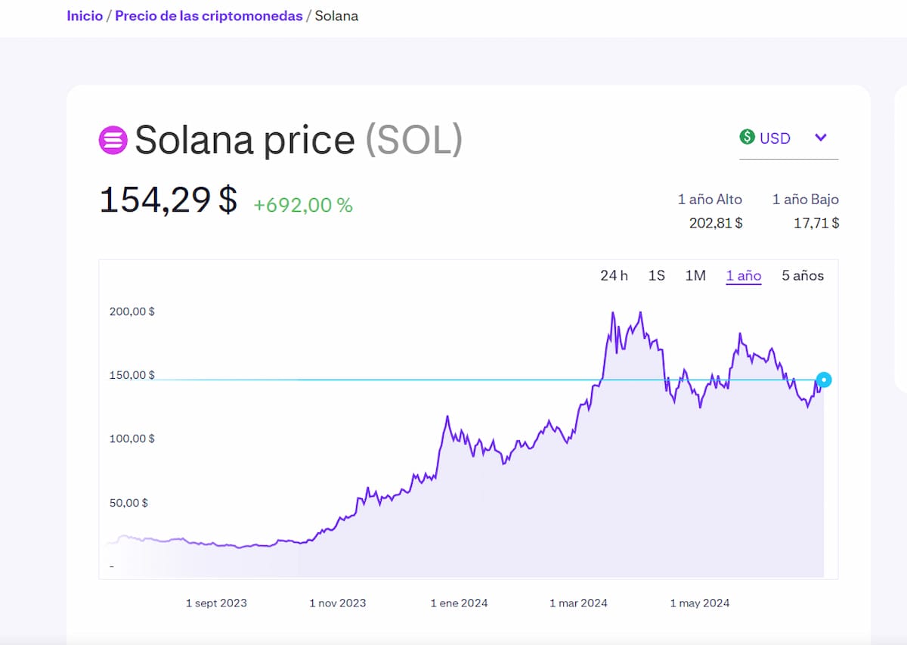
Task: Click the 1 año Bajo value 17,71 $
Action: click(816, 222)
